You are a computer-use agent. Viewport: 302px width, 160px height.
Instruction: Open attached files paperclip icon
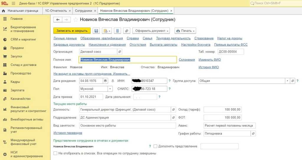coord(127,31)
